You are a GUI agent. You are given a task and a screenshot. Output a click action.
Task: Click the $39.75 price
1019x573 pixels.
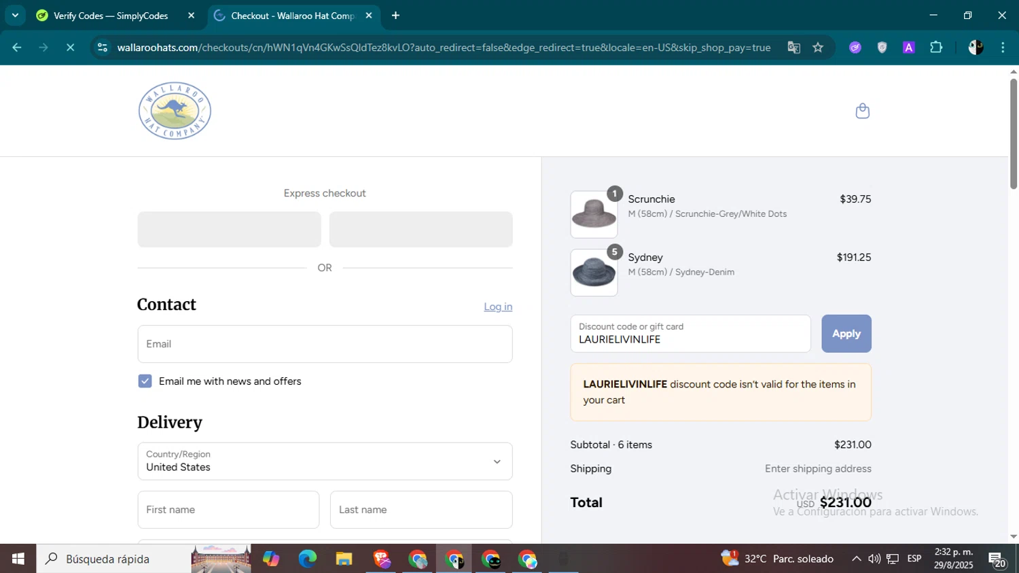(855, 199)
